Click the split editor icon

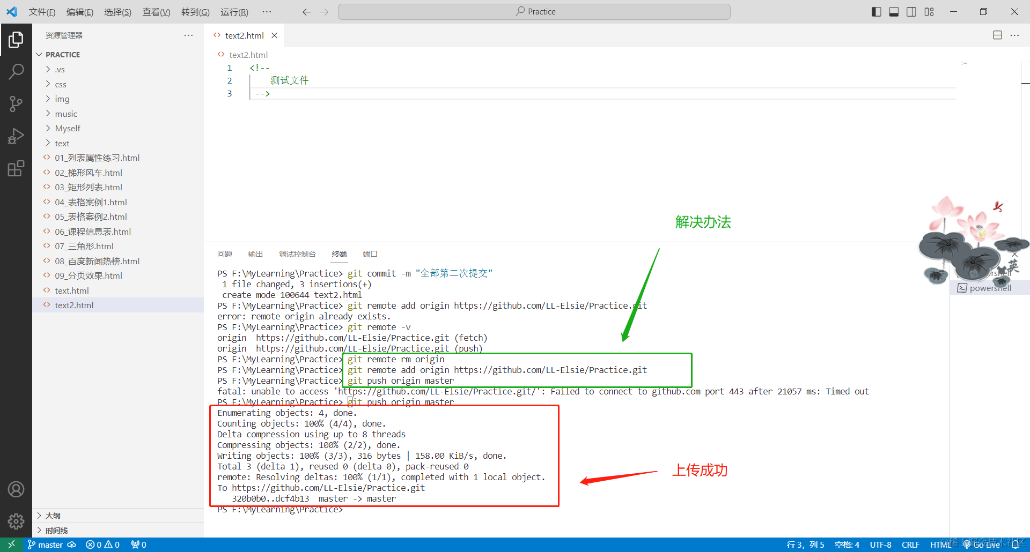(997, 35)
